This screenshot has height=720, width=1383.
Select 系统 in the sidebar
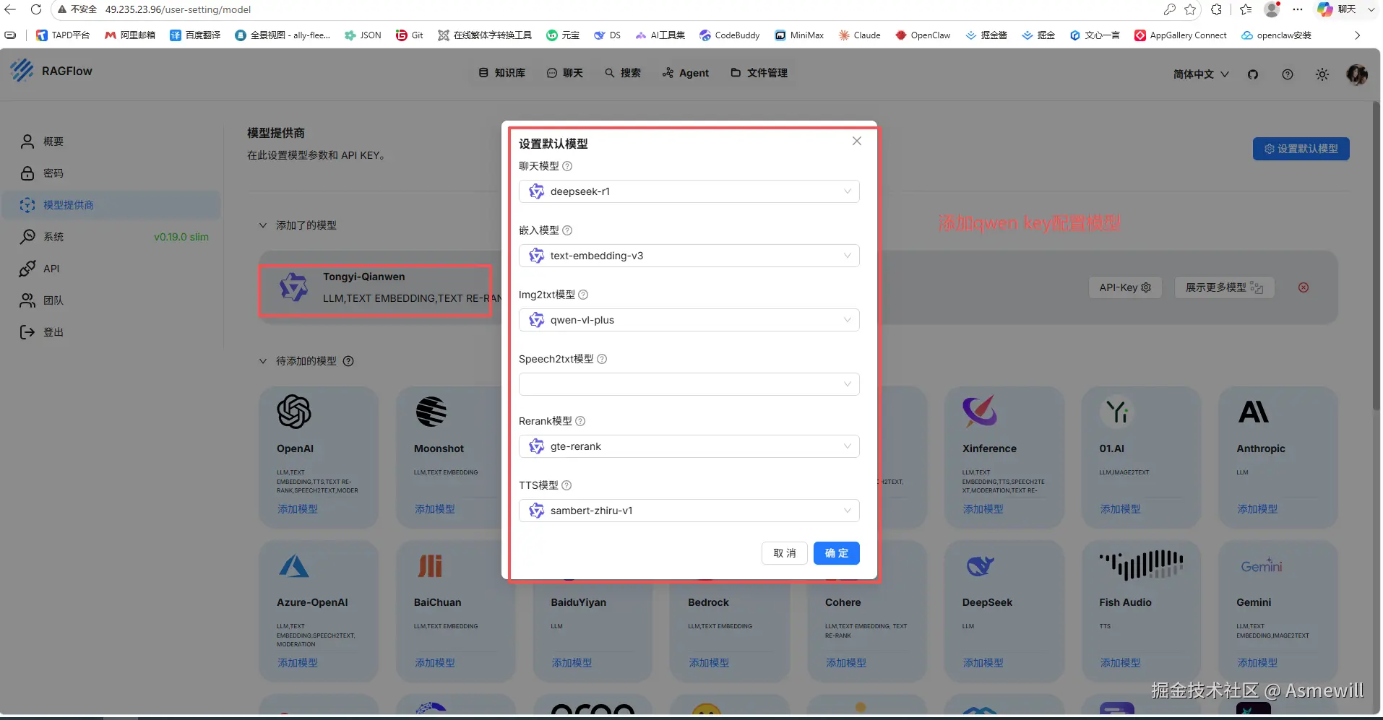[111, 237]
